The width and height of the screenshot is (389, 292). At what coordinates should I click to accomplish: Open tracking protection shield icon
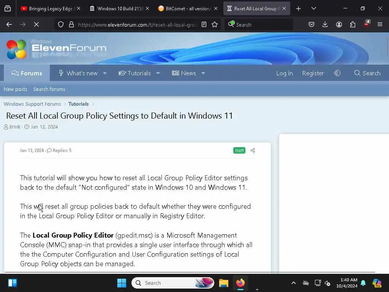click(x=61, y=25)
